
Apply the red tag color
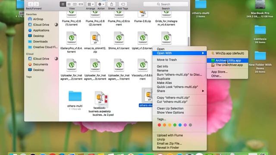[159, 125]
